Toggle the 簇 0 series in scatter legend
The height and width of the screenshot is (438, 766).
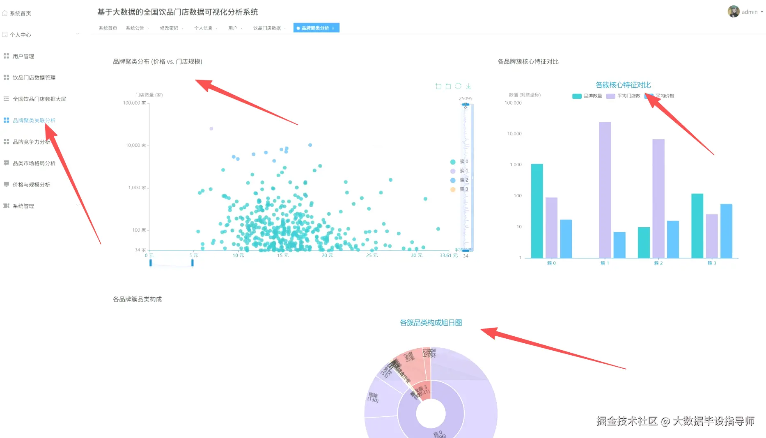[x=459, y=162]
